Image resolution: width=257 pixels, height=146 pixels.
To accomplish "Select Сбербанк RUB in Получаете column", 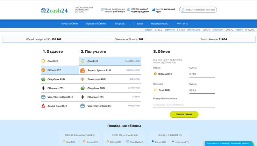I will click(x=96, y=88).
